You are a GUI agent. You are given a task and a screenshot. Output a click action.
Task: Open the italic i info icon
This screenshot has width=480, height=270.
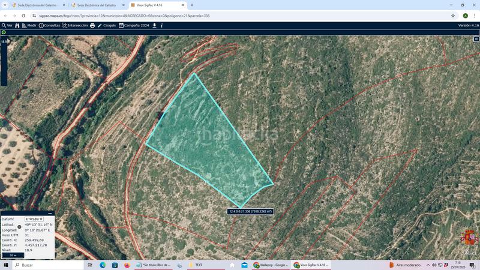pos(162,26)
